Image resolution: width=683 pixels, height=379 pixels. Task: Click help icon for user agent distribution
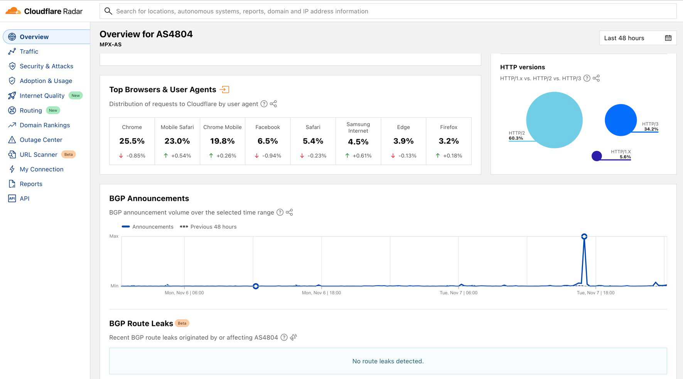264,104
